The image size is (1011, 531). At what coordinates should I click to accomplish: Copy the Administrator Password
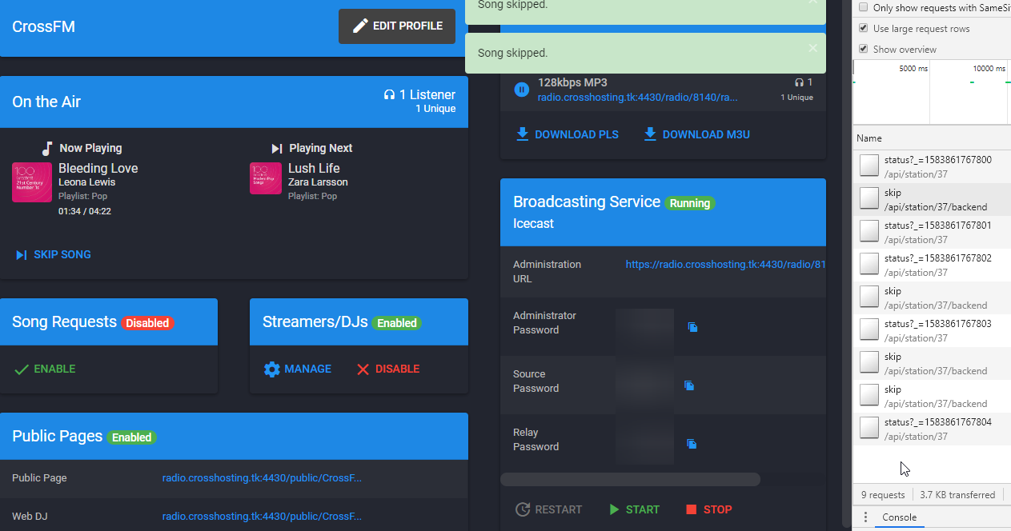tap(692, 327)
